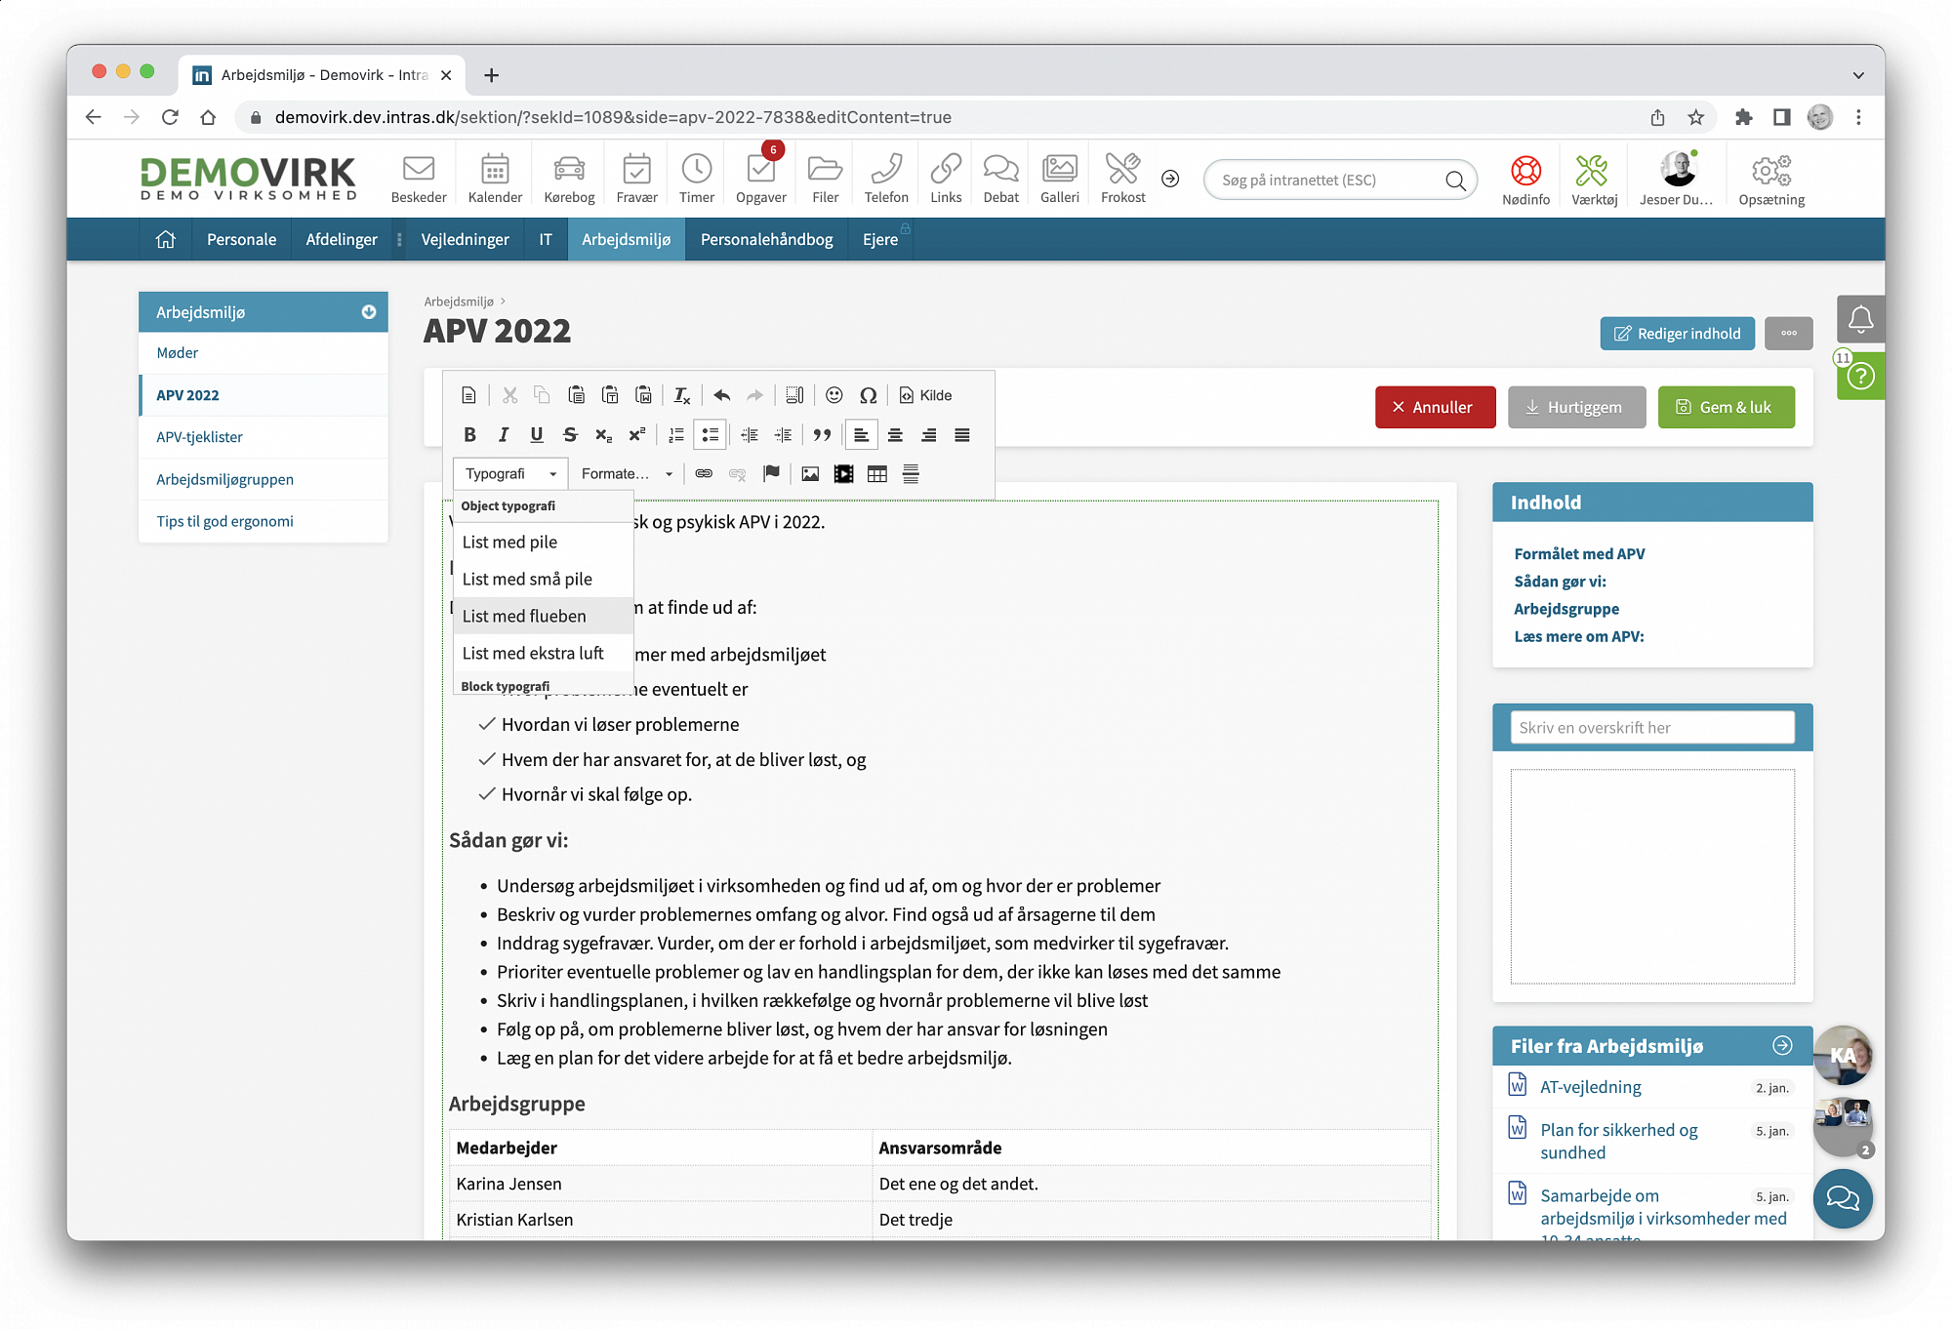The height and width of the screenshot is (1329, 1952).
Task: Toggle the bulleted list button
Action: click(x=710, y=435)
